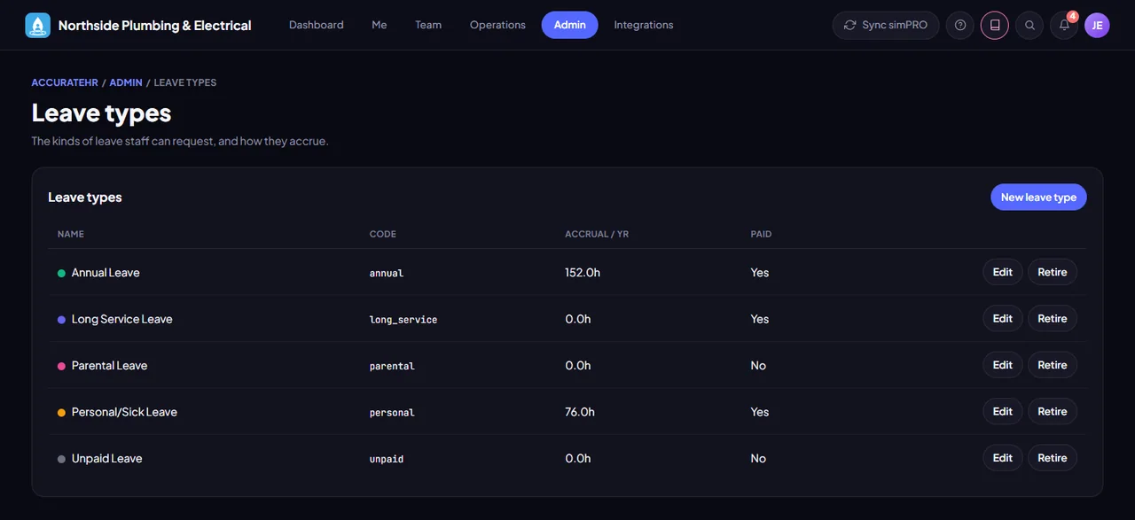This screenshot has width=1135, height=520.
Task: Click the tablet device icon button
Action: pos(995,25)
